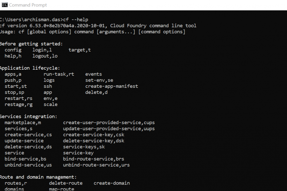Click the Command Prompt icon in title bar
The image size is (287, 191).
click(x=5, y=5)
